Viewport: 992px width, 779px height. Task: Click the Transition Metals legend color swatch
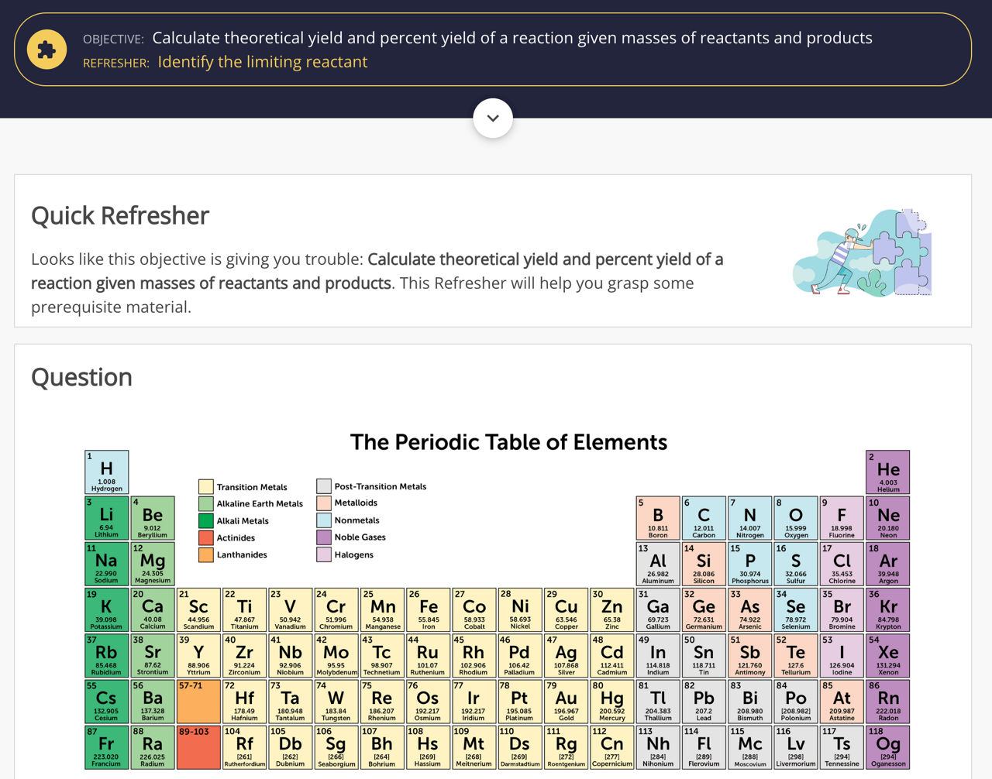(x=205, y=487)
